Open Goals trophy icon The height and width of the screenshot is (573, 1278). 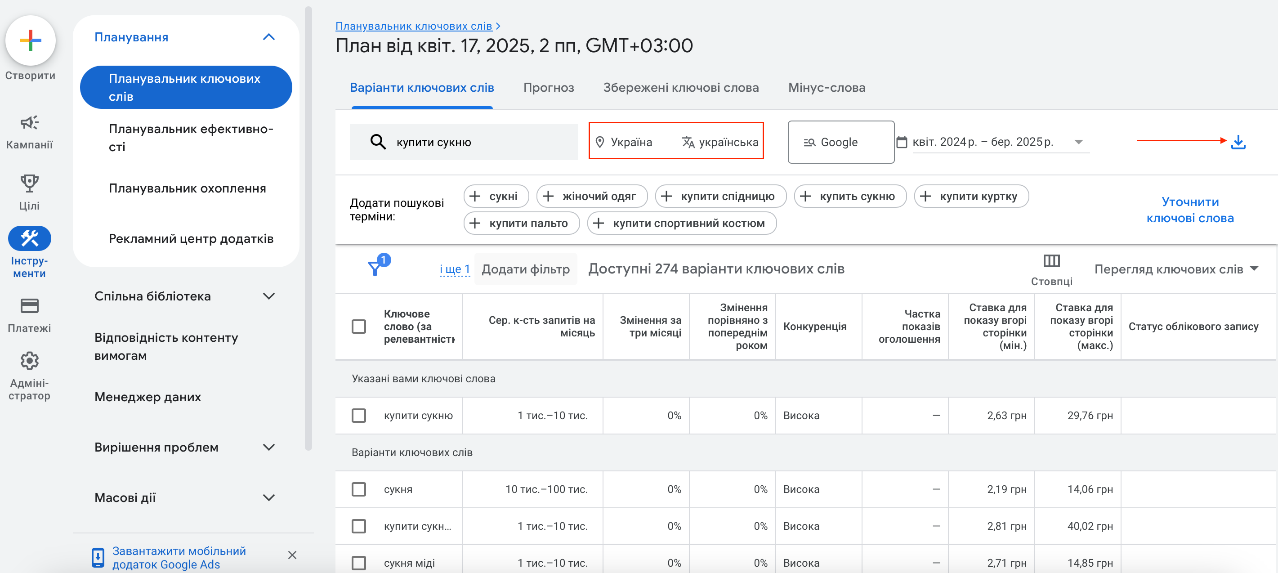coord(29,183)
